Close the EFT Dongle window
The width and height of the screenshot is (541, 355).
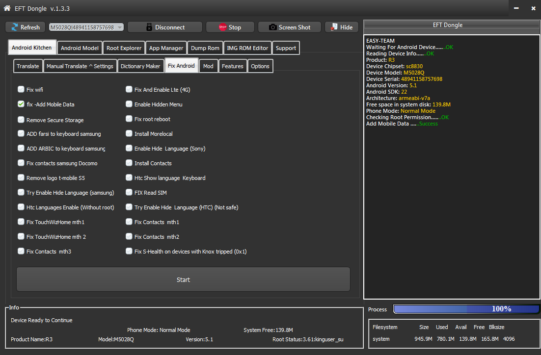tap(534, 8)
